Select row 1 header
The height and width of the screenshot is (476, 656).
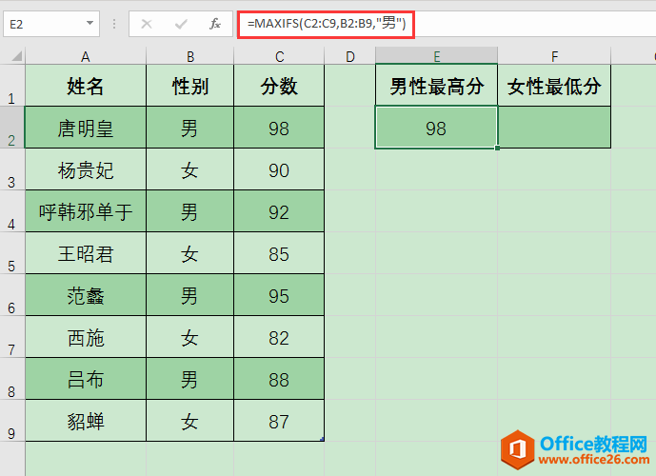point(12,86)
